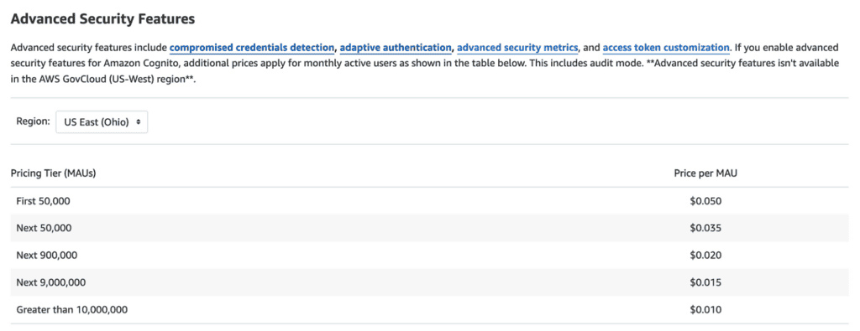Follow the advanced security metrics link

click(x=517, y=48)
